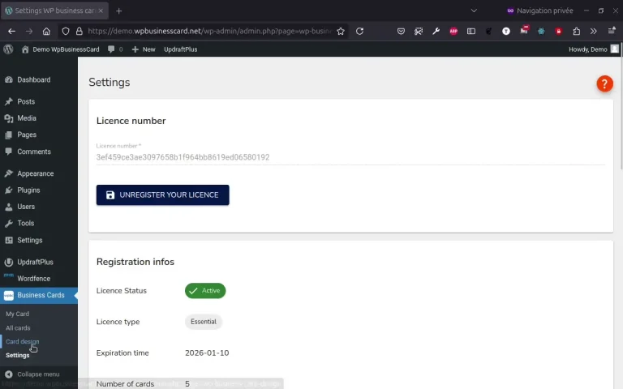Open the wrench developer tools icon
This screenshot has width=623, height=389.
(x=436, y=32)
